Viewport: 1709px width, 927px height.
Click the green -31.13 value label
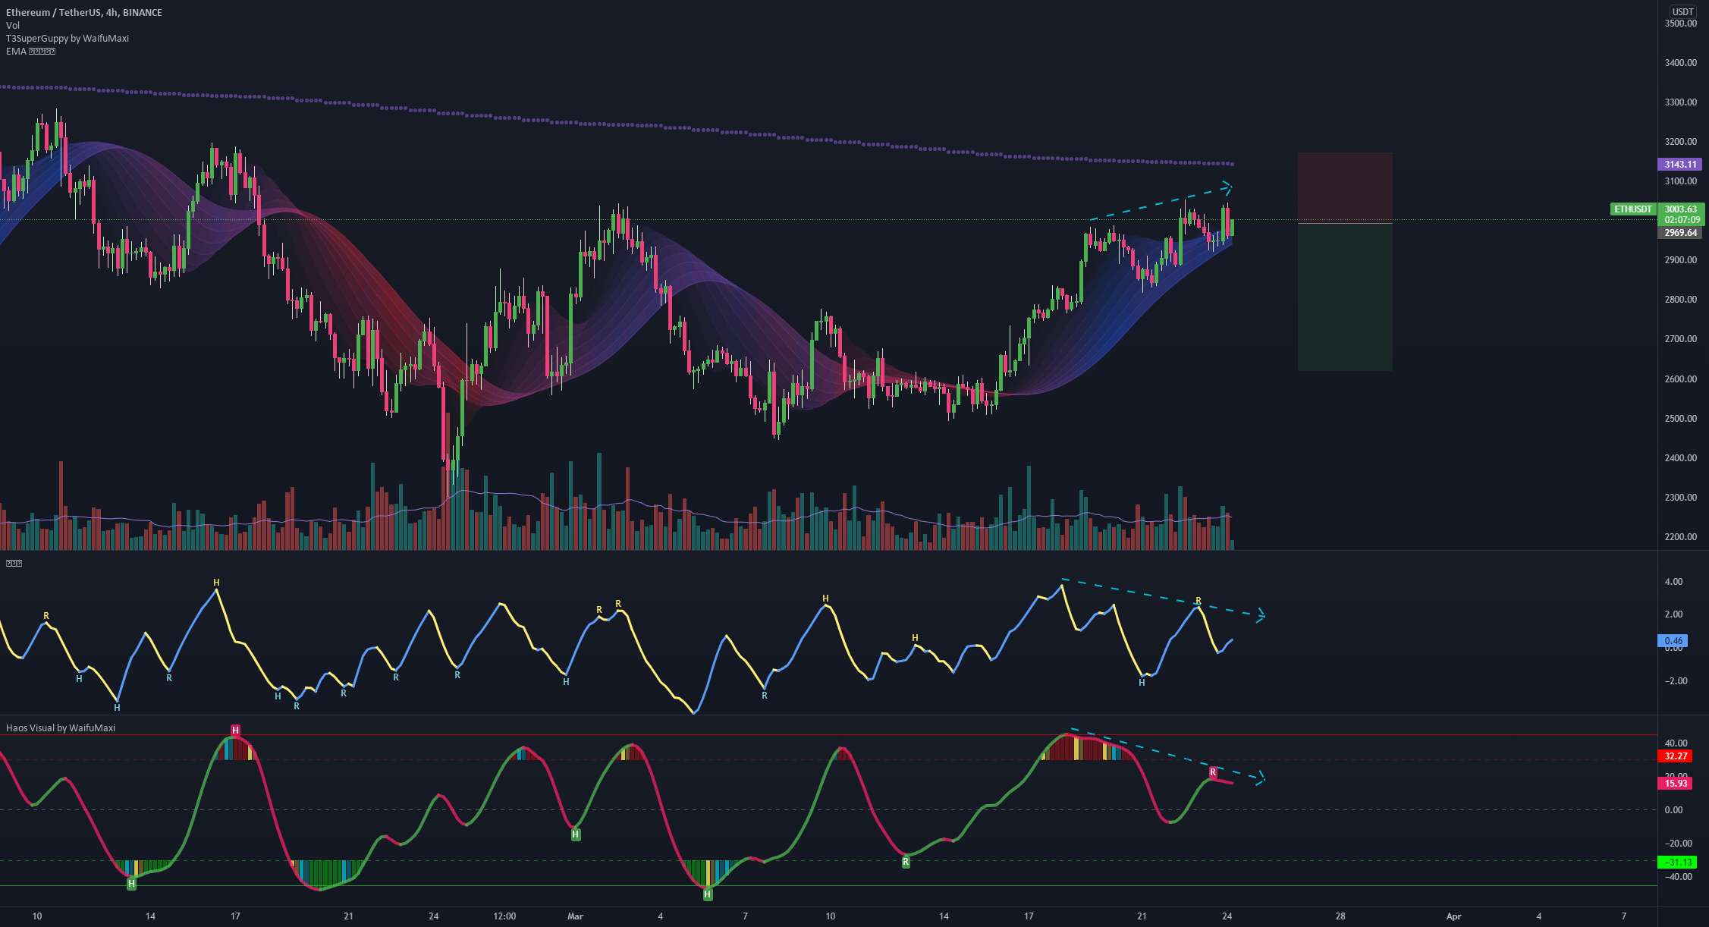[x=1677, y=863]
